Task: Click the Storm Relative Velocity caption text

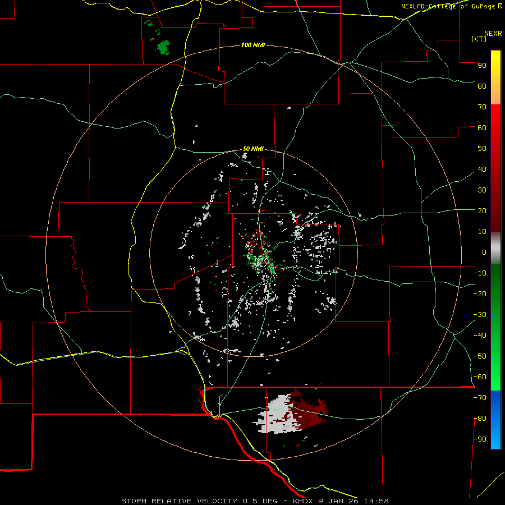Action: coord(255,501)
